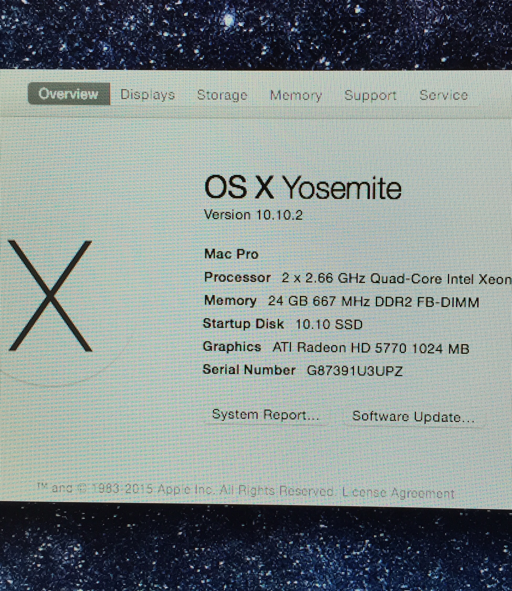Switch to the Displays tab
This screenshot has height=591, width=512.
tap(147, 94)
